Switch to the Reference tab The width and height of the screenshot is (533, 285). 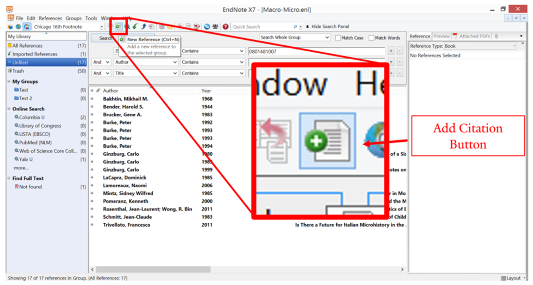click(420, 36)
